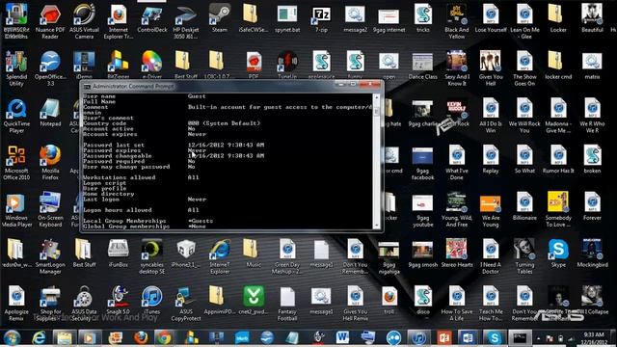Select The Show Goes On MP3
This screenshot has width=617, height=347.
(524, 68)
